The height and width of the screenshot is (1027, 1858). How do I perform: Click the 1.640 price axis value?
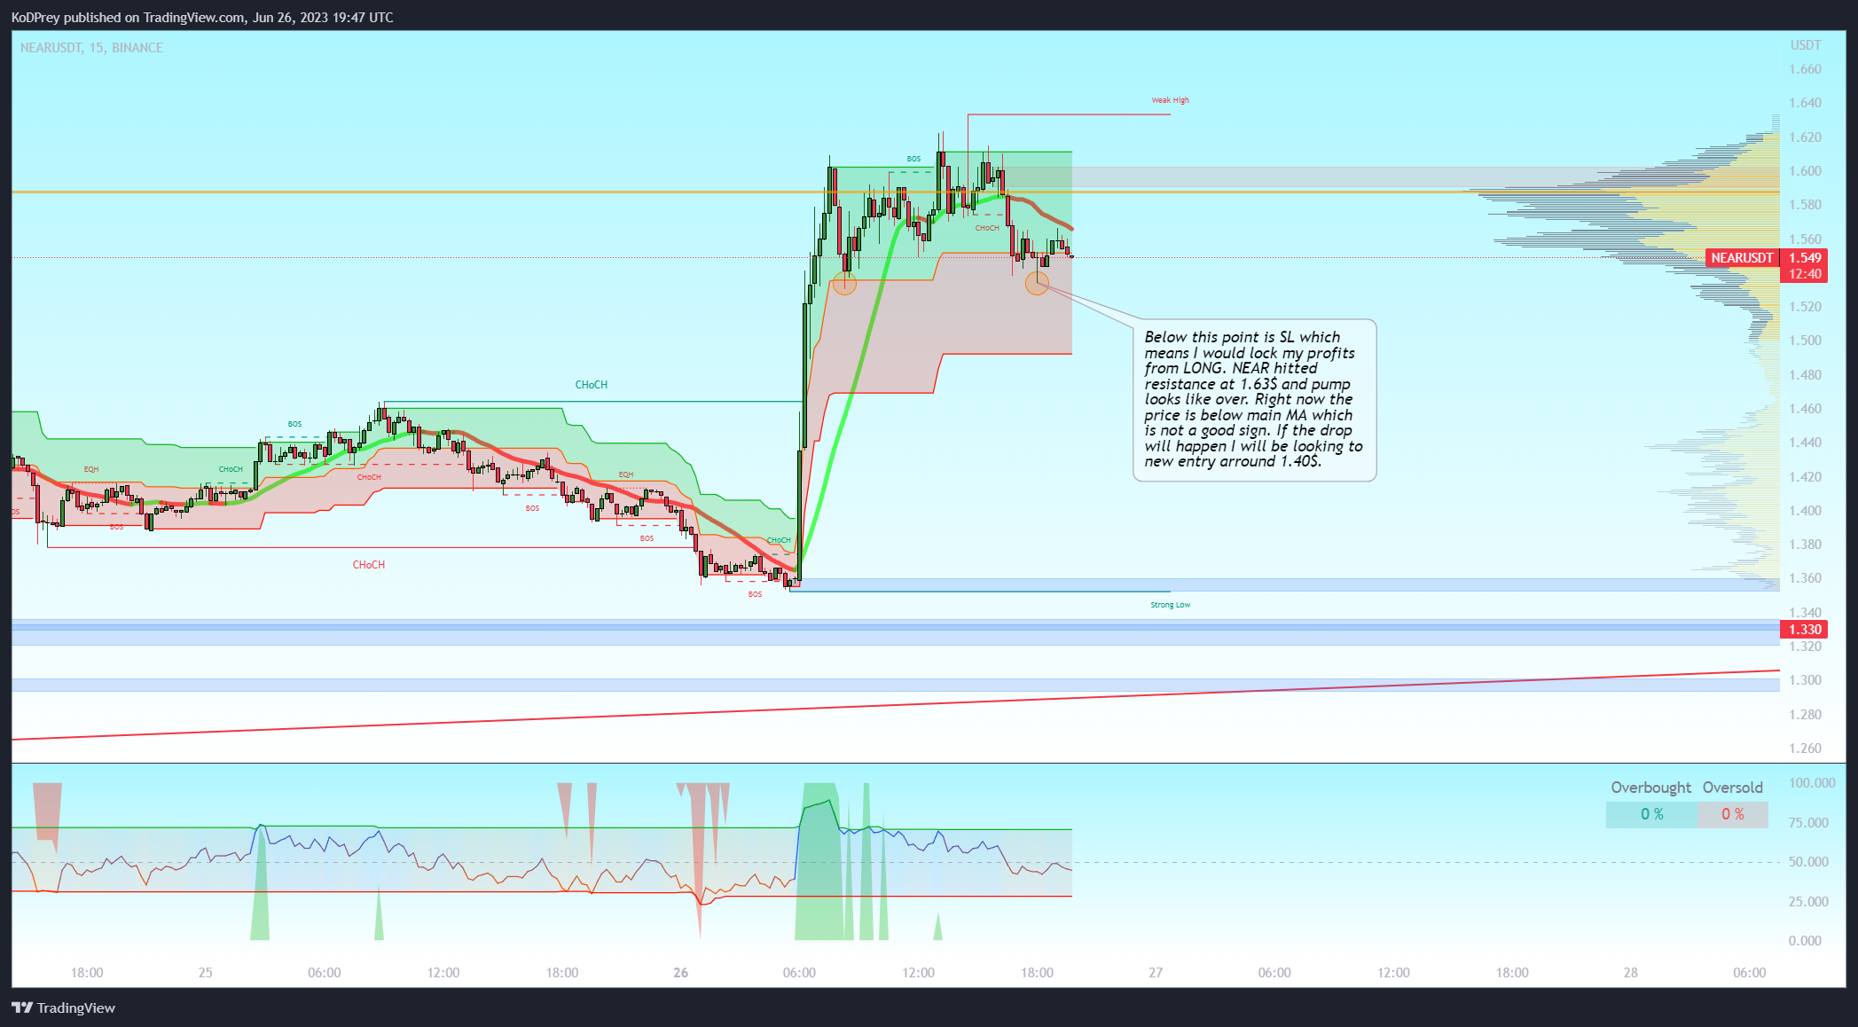[x=1805, y=103]
